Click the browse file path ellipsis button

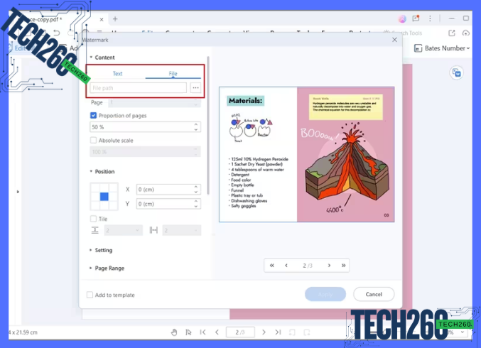point(195,88)
